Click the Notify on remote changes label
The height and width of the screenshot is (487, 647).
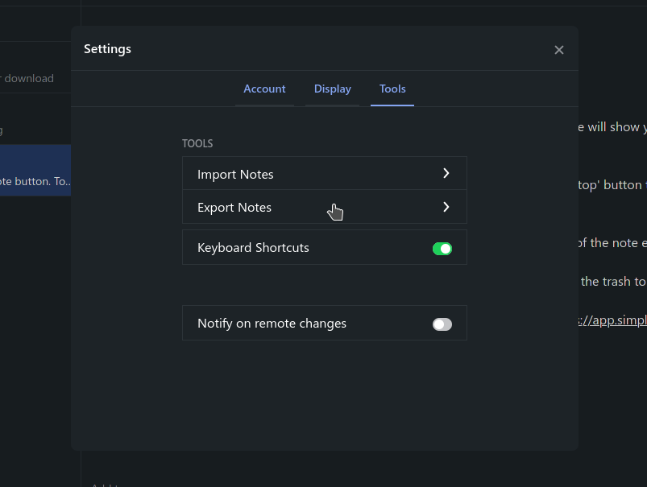[272, 324]
